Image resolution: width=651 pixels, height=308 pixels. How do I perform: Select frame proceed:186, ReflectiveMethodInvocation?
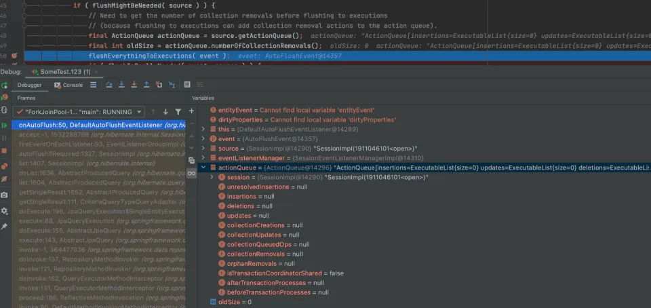(x=99, y=298)
